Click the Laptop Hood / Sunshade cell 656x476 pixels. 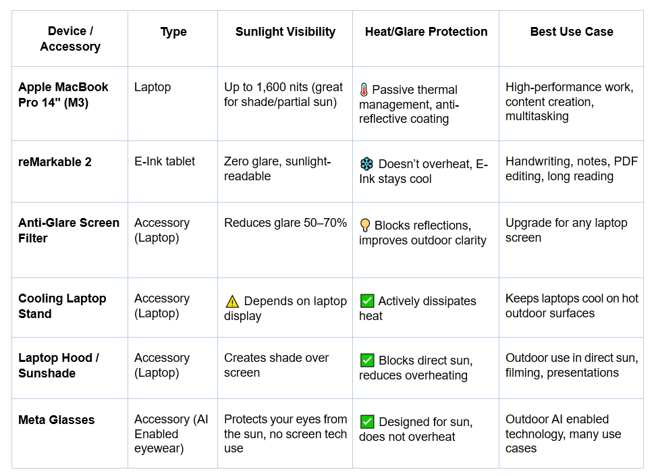59,365
